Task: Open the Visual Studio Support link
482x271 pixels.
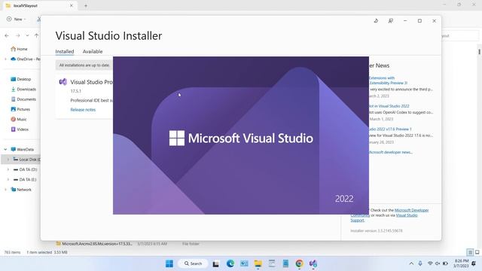Action: [x=407, y=215]
